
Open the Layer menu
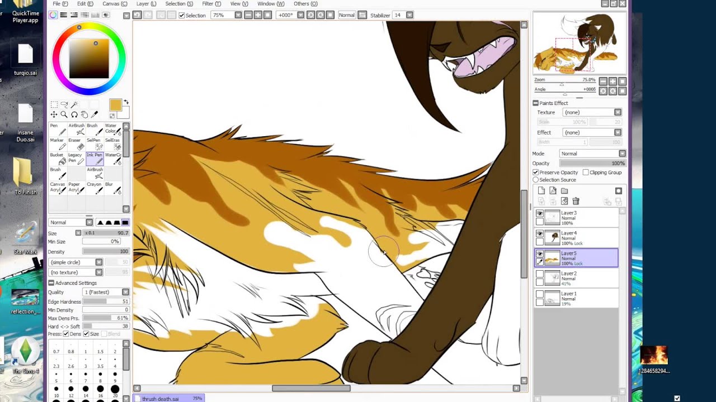pyautogui.click(x=147, y=4)
